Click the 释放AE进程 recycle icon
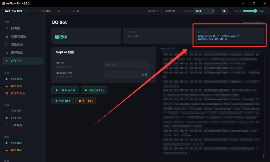Screen dimensions: 270x162 (7, 93)
